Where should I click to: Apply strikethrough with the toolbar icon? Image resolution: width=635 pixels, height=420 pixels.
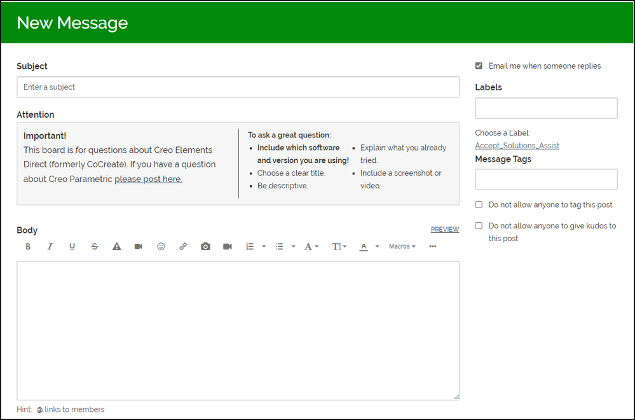pyautogui.click(x=95, y=246)
